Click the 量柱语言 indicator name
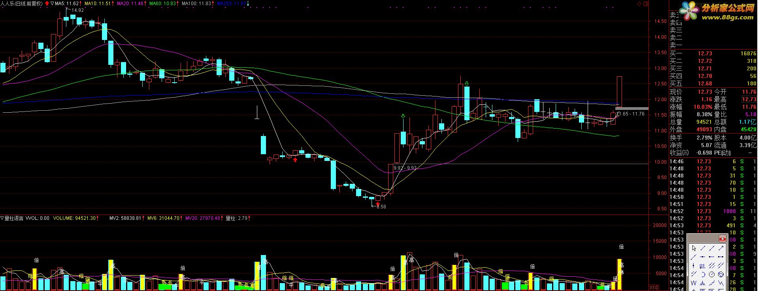 click(x=14, y=218)
